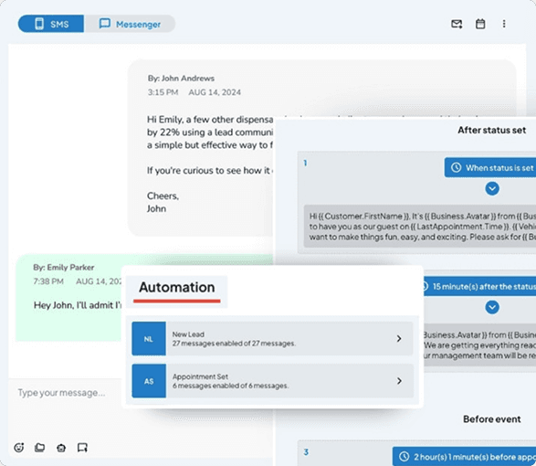Expand the Appointment Set chevron arrow

399,381
